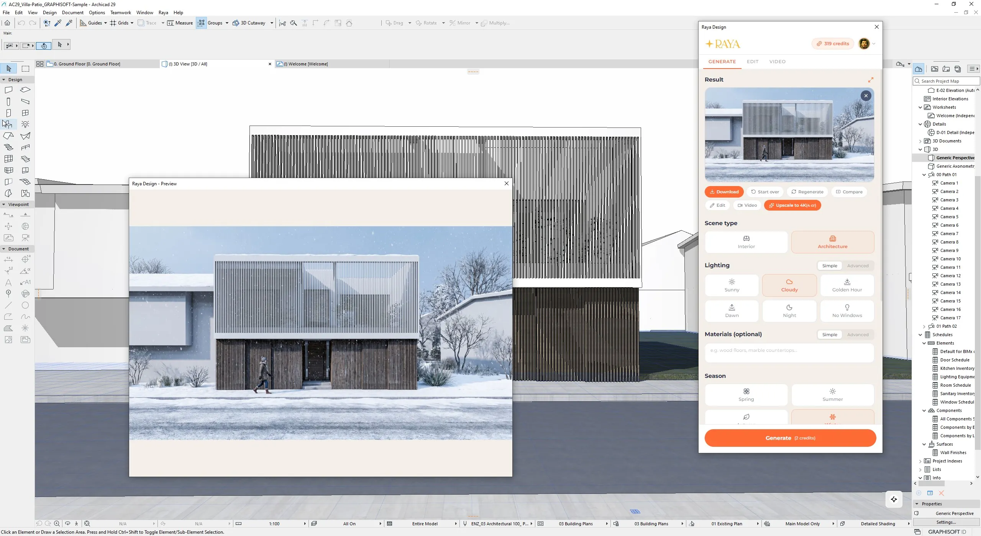This screenshot has width=981, height=536.
Task: Click the user avatar in Raya panel
Action: [x=864, y=44]
